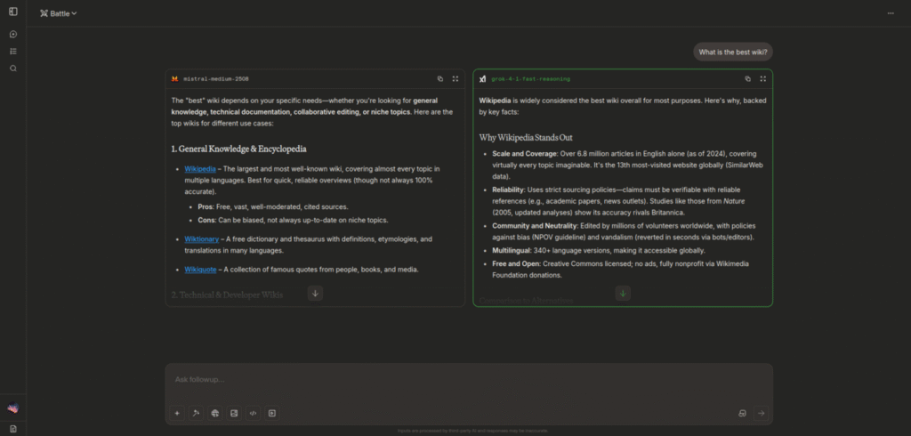The image size is (911, 436).
Task: Follow the Wiktionary hyperlink
Action: [x=201, y=239]
